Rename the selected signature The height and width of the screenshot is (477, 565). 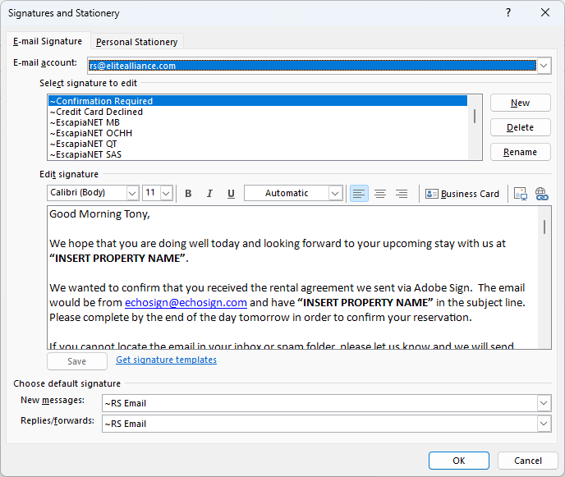(x=521, y=152)
